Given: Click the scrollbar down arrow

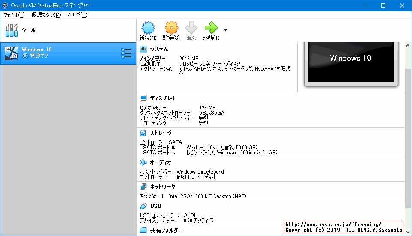Looking at the screenshot, I should [x=408, y=232].
